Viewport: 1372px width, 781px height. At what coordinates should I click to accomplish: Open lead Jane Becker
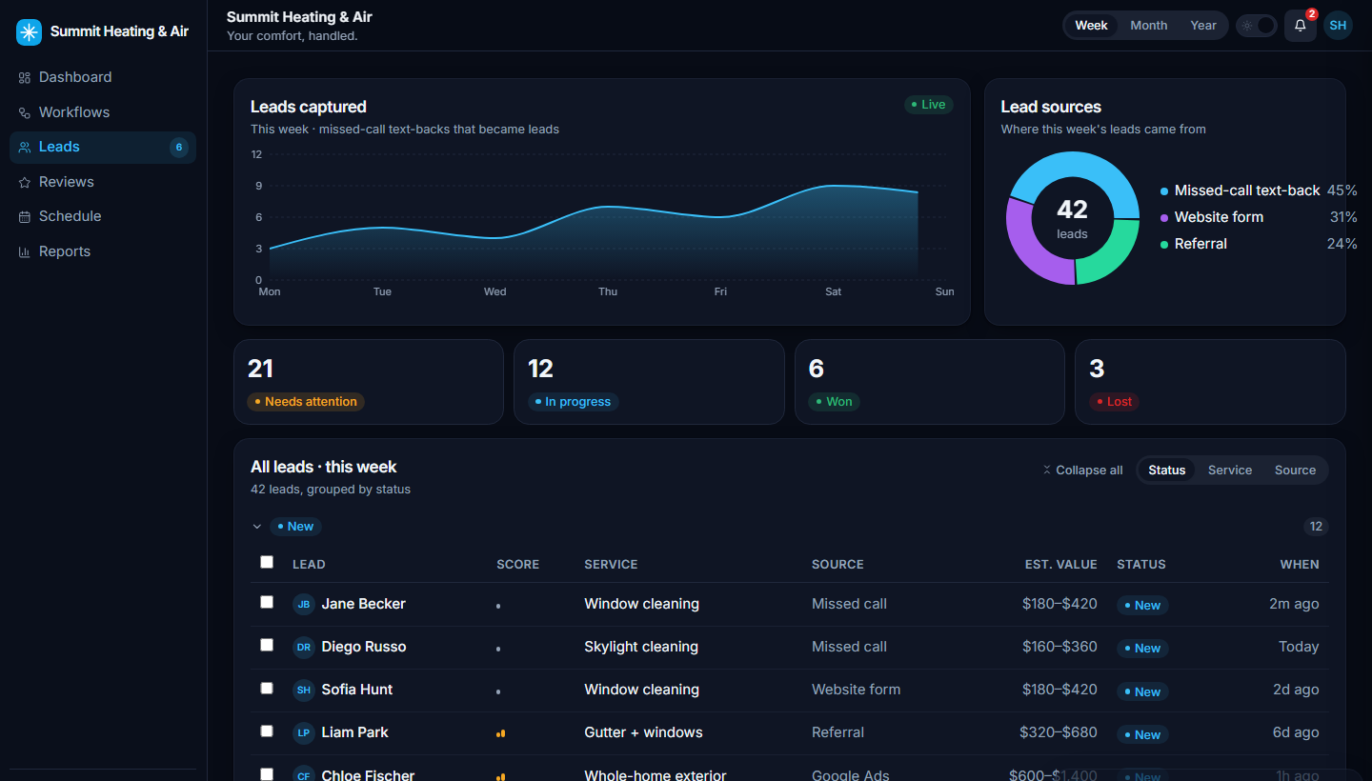coord(363,604)
